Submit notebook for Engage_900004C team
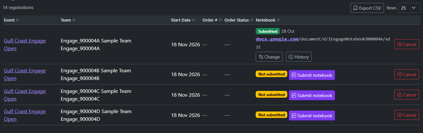 [x=312, y=95]
